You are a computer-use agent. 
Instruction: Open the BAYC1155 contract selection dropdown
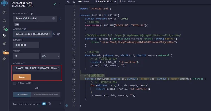pos(37,69)
